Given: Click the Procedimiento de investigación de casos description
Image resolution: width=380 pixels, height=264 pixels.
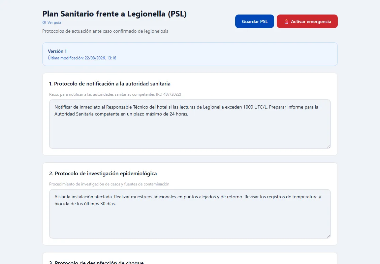Looking at the screenshot, I should pyautogui.click(x=109, y=184).
